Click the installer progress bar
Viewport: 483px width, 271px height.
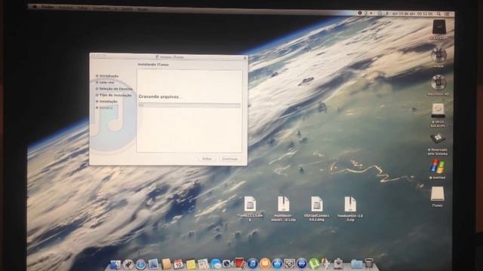pos(189,105)
